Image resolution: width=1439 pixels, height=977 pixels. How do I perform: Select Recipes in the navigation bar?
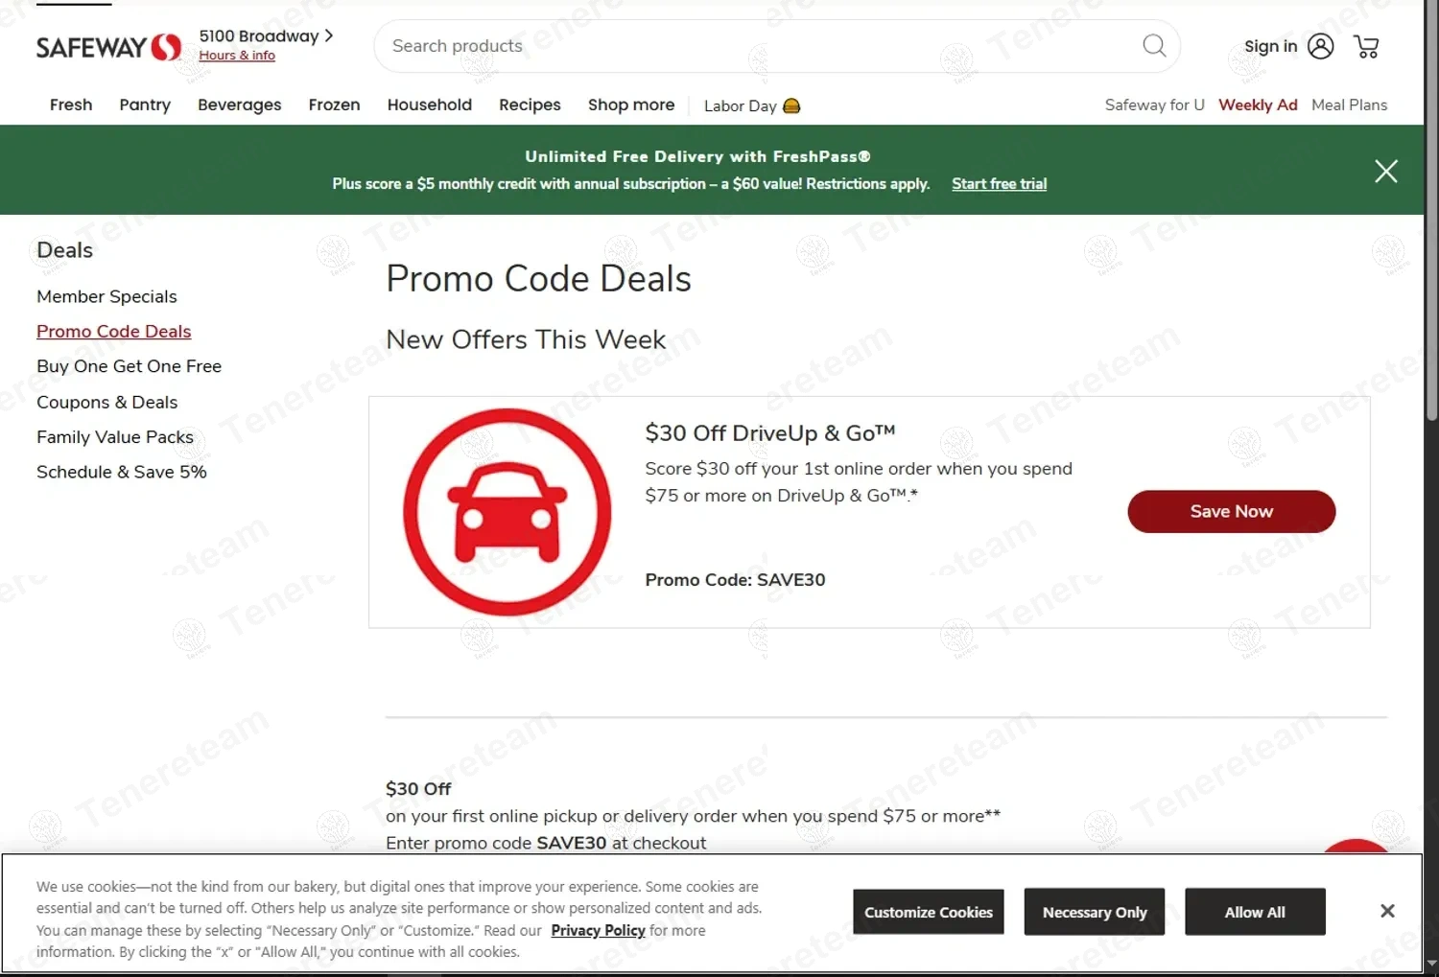click(530, 105)
